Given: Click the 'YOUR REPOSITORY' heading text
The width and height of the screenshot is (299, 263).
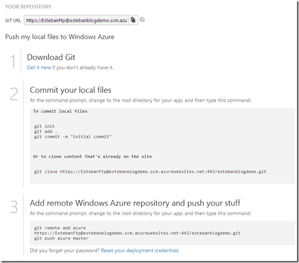Looking at the screenshot, I should click(x=28, y=6).
